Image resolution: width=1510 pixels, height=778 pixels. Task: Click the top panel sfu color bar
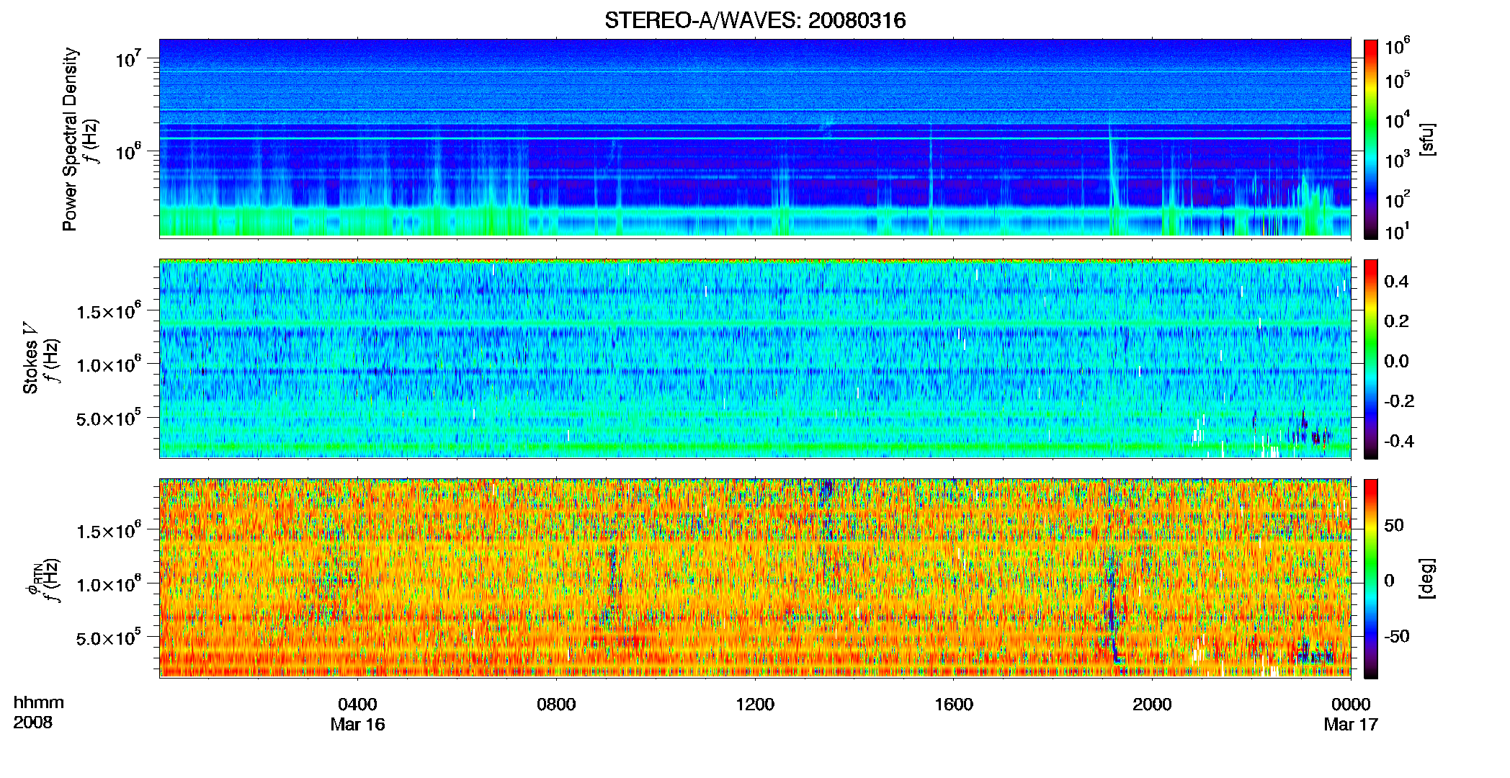point(1371,139)
